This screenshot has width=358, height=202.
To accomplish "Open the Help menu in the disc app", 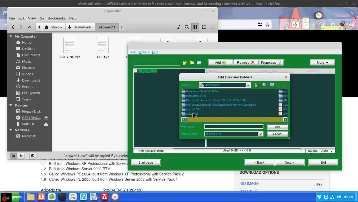I will [x=155, y=52].
